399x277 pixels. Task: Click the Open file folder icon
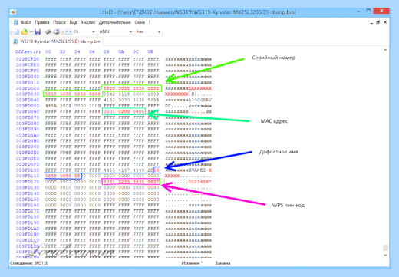point(25,31)
